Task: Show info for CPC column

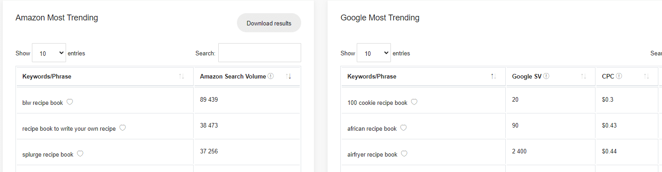Action: point(619,76)
